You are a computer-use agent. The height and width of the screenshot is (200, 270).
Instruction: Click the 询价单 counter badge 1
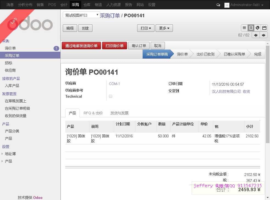pos(56,48)
